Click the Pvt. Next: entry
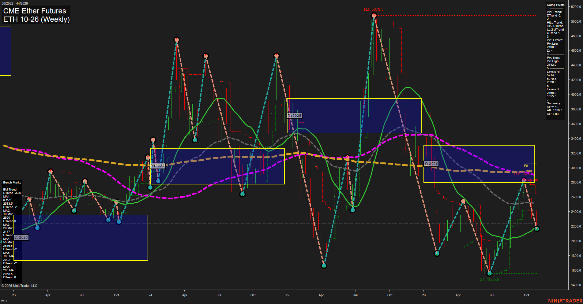This screenshot has width=583, height=304. 553,58
